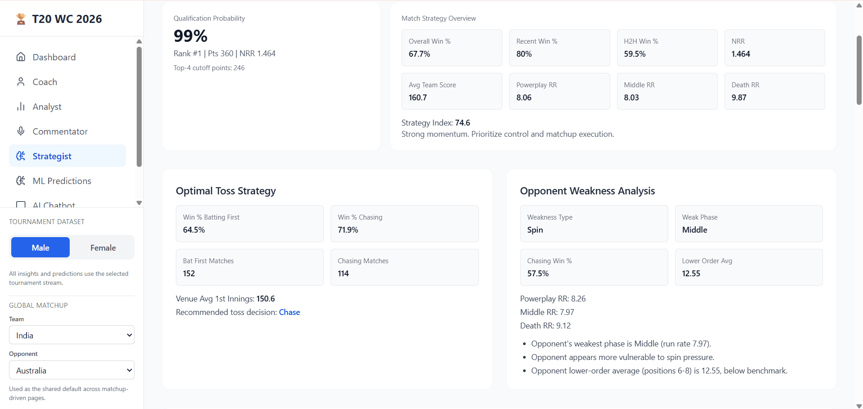This screenshot has width=863, height=409.
Task: Go to ML Predictions page
Action: [x=62, y=181]
